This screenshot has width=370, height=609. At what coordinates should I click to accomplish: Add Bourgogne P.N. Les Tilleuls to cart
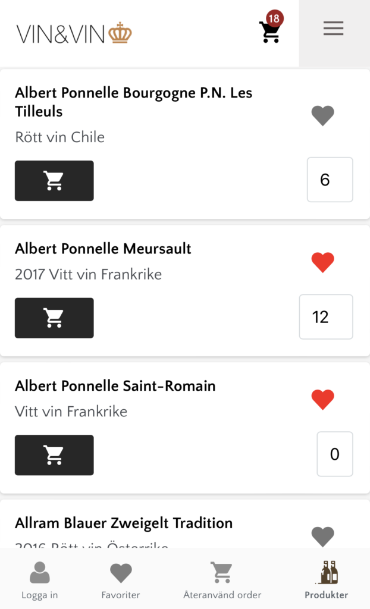point(54,180)
